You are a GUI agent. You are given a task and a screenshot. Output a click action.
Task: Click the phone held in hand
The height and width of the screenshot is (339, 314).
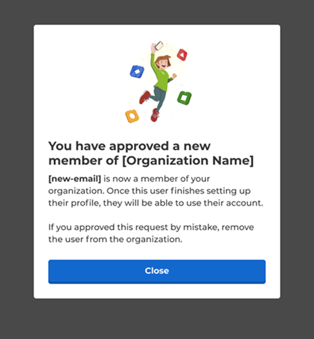(x=159, y=45)
